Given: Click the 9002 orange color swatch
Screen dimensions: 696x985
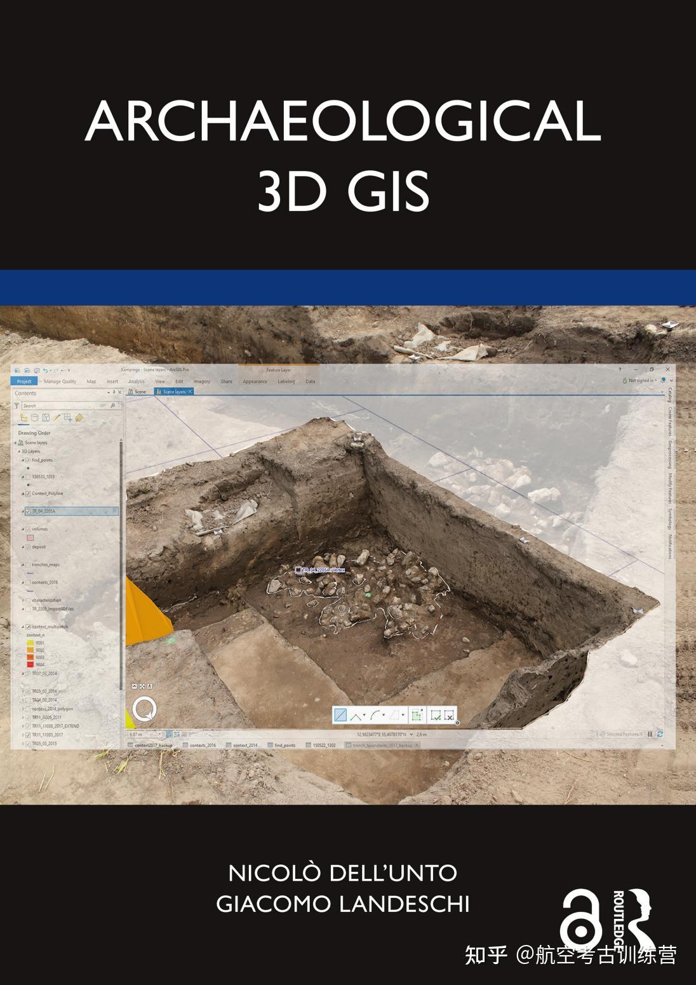Looking at the screenshot, I should pyautogui.click(x=29, y=649).
